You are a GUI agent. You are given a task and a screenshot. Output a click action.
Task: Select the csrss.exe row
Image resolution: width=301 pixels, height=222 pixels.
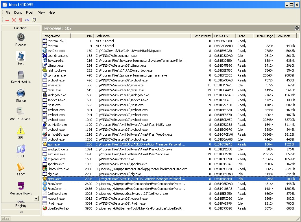(171, 90)
